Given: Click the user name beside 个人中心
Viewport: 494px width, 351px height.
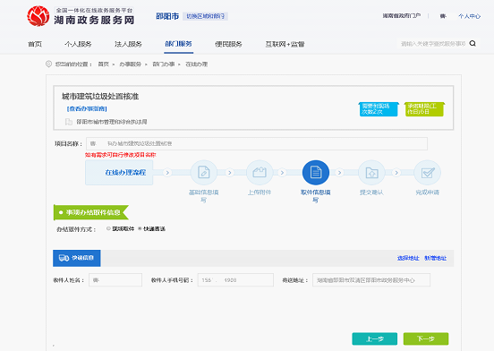Looking at the screenshot, I should tap(443, 16).
